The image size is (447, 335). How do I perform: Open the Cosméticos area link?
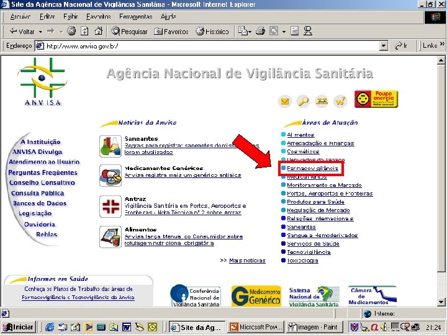click(x=303, y=151)
